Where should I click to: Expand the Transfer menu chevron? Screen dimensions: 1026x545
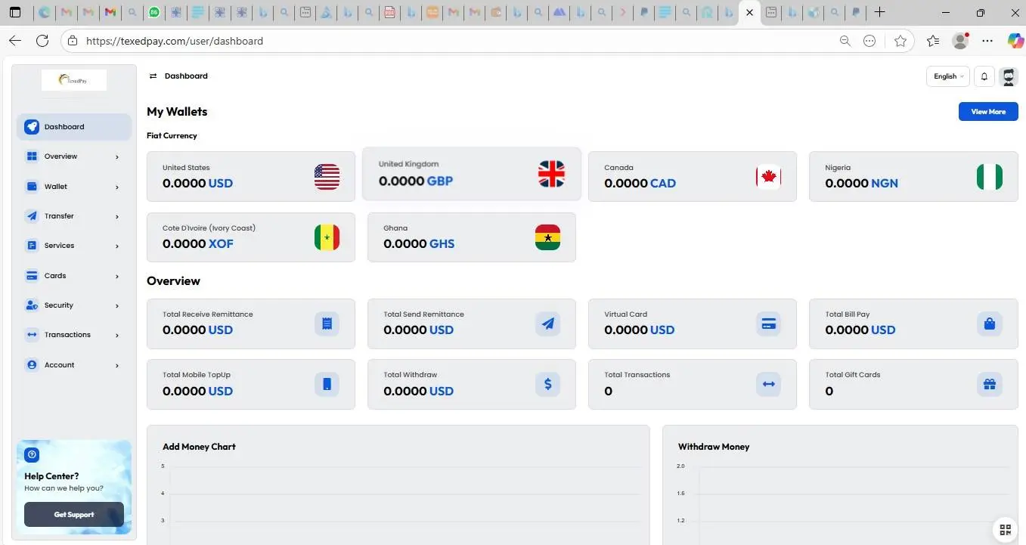point(117,217)
